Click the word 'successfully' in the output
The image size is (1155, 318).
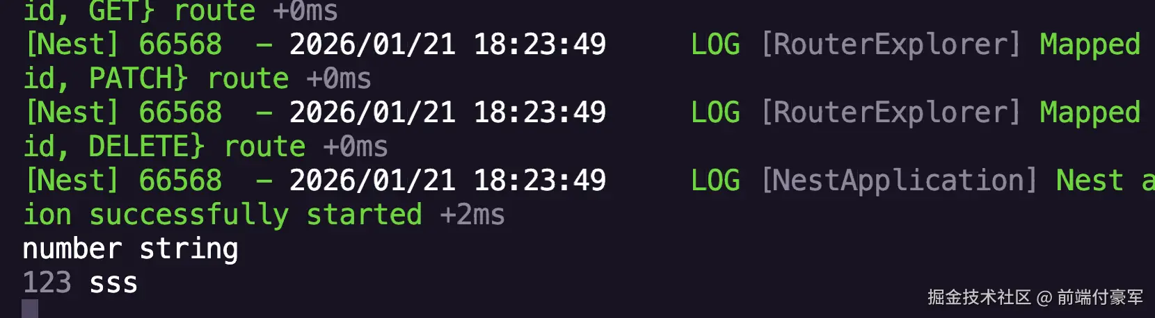(x=189, y=215)
